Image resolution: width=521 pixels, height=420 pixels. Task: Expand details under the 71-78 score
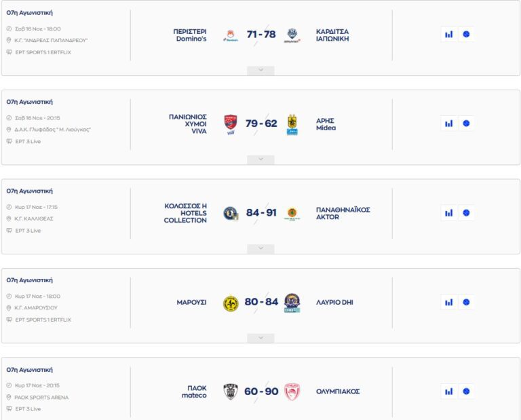[260, 71]
